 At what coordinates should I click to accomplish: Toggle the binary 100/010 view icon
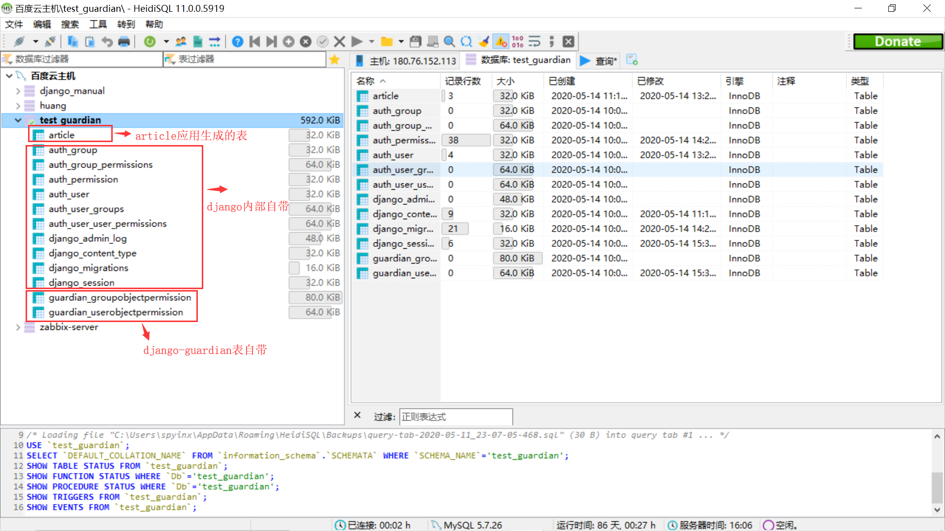[518, 42]
